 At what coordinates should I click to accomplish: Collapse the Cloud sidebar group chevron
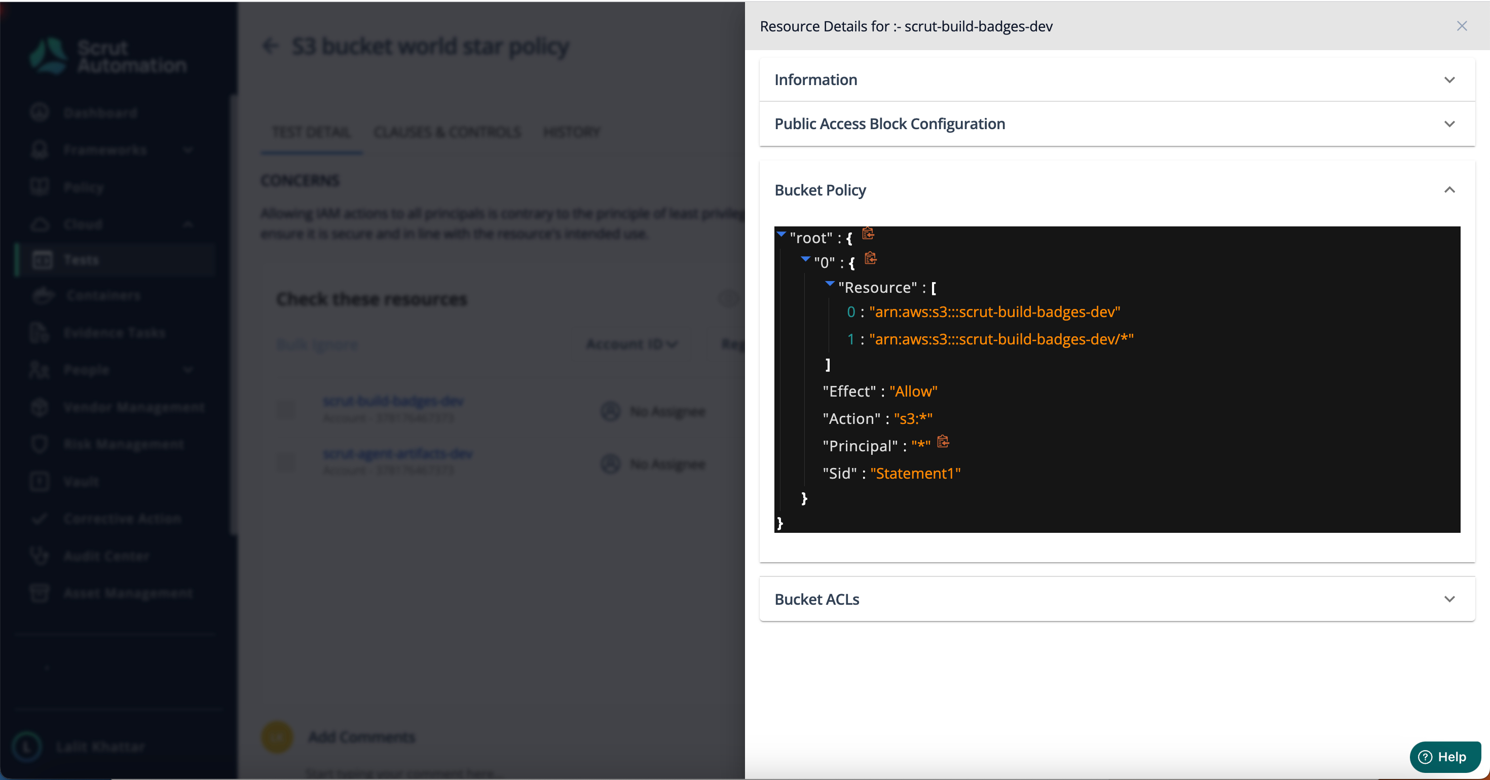pos(188,224)
